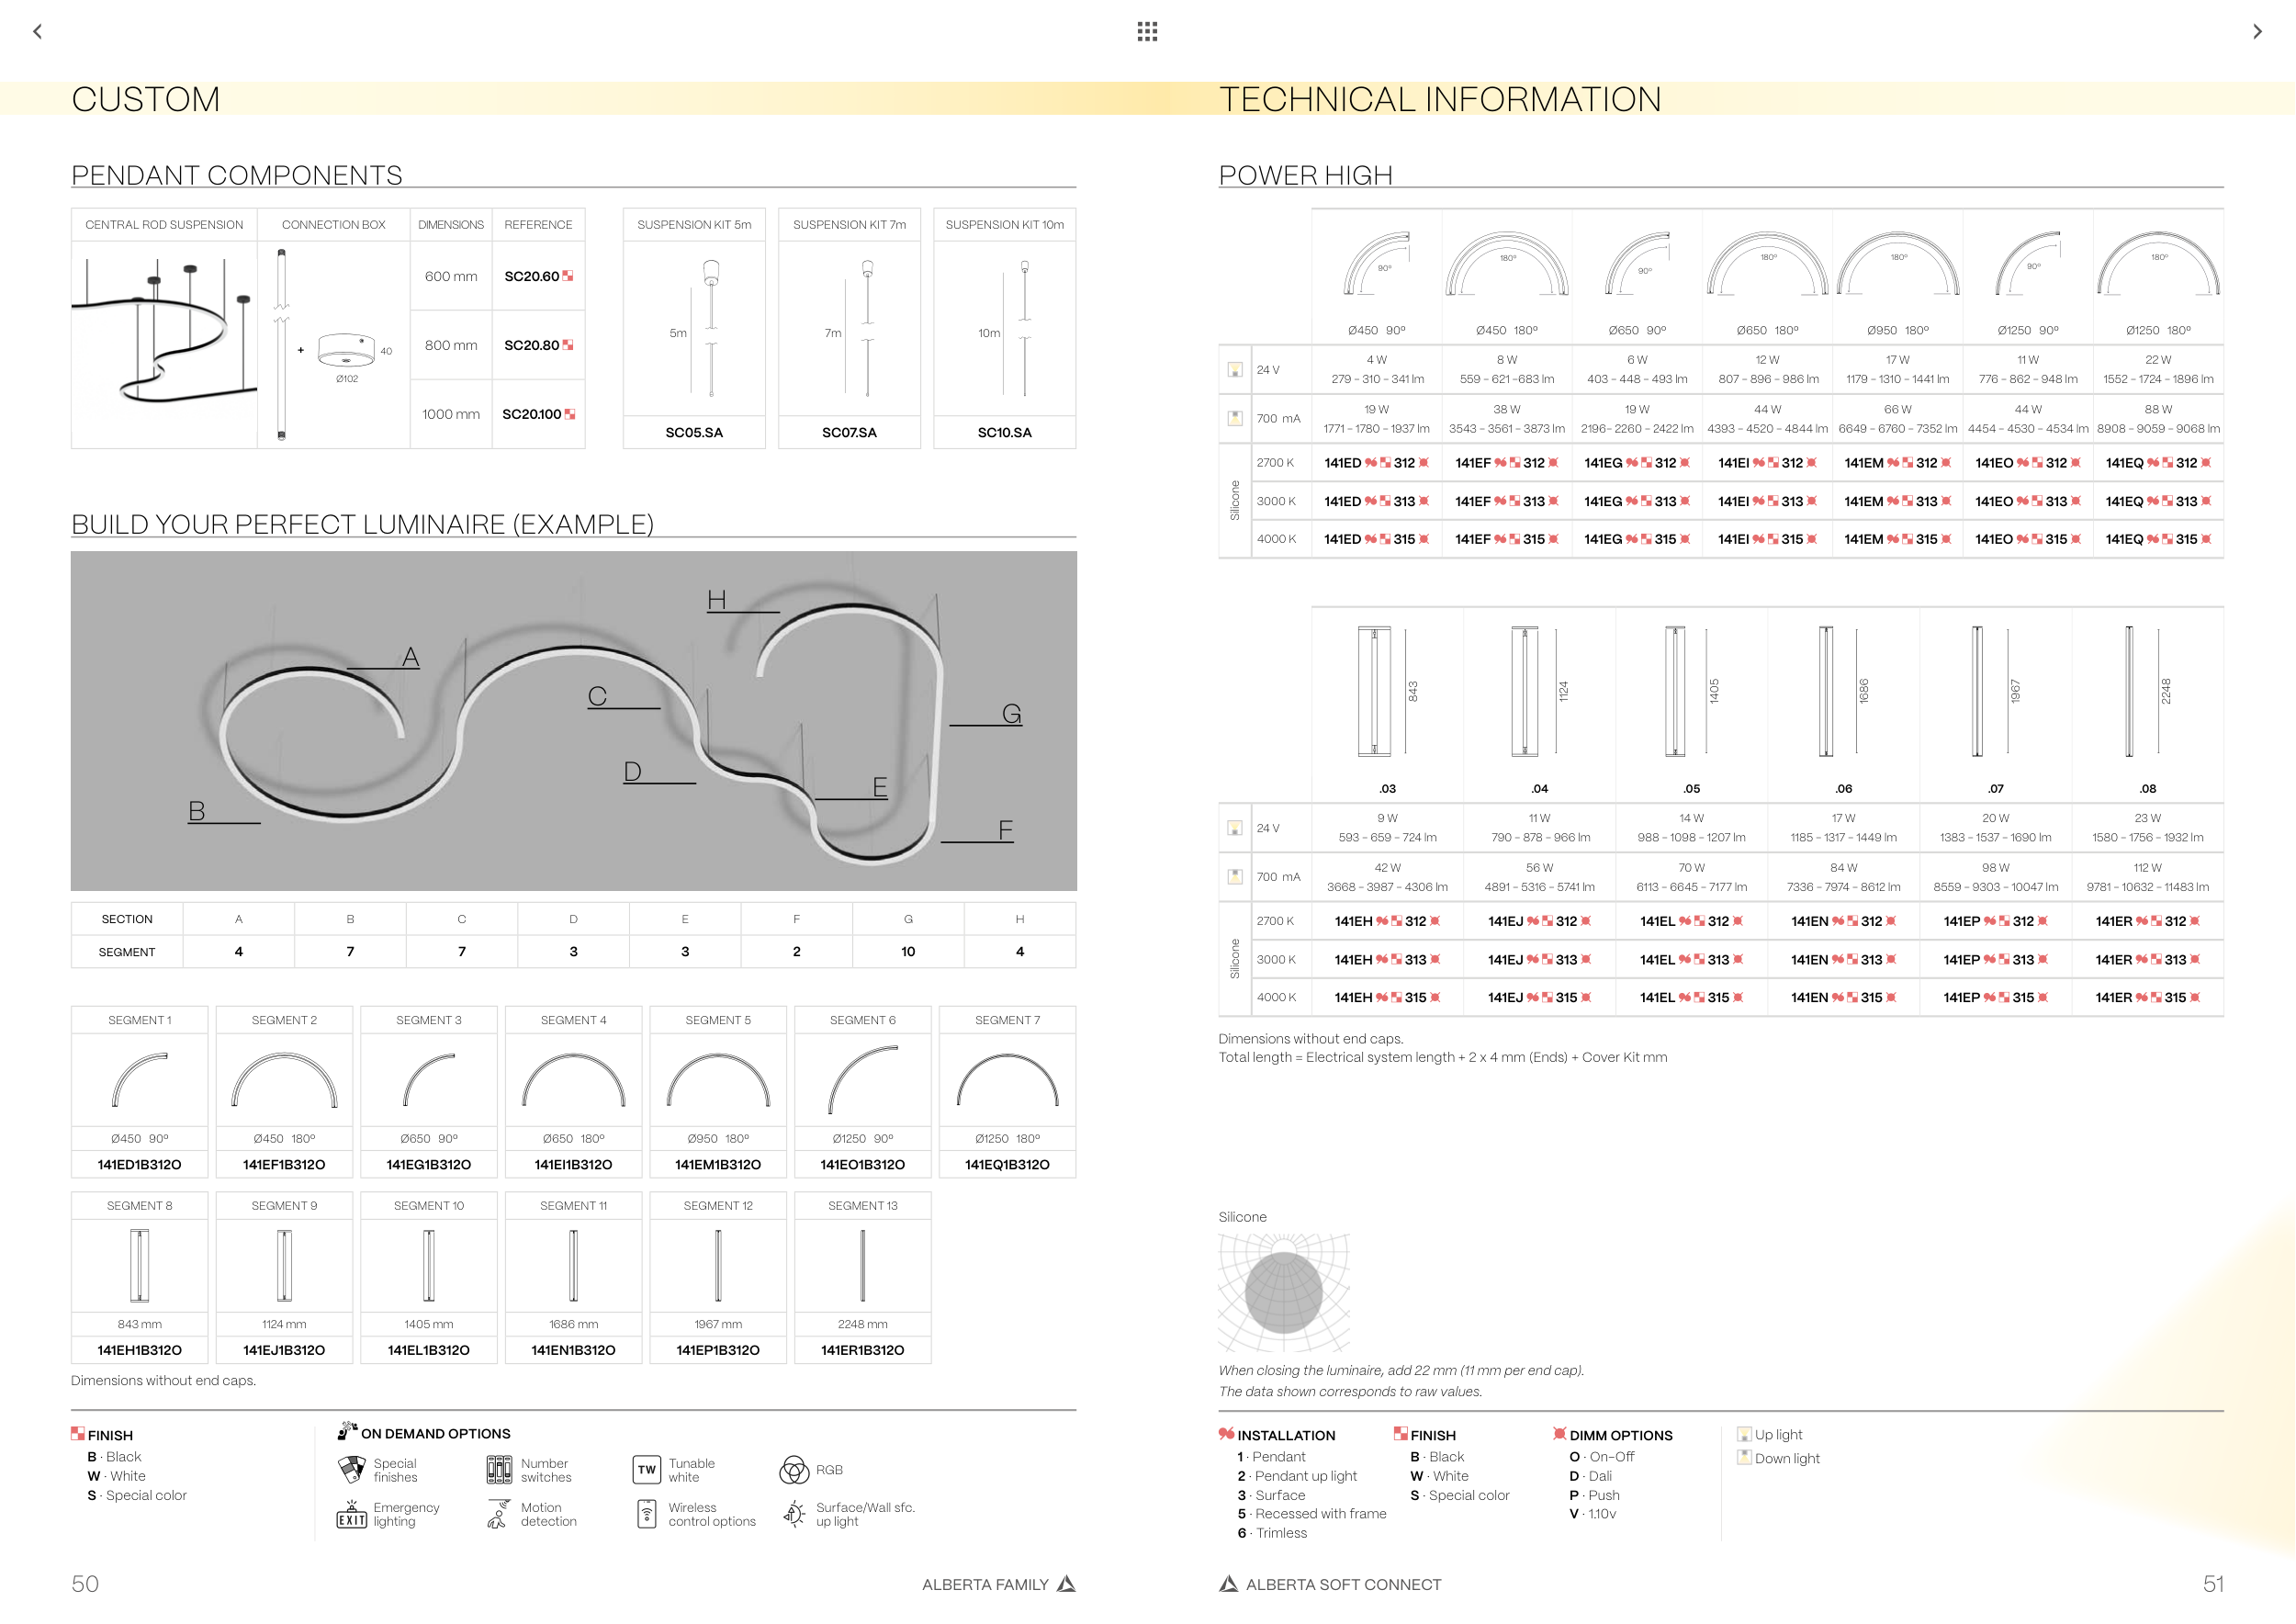Screen dimensions: 2296x1624
Task: Click the Special finishes option icon
Action: (x=352, y=1470)
